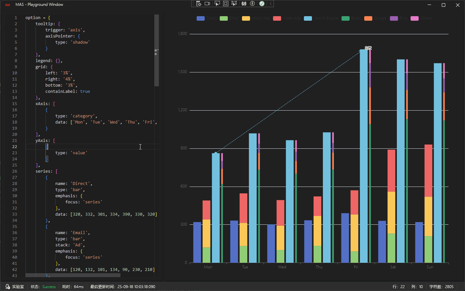Click the Saturday Video Ads red bar segment
This screenshot has width=465, height=291.
coord(391,171)
